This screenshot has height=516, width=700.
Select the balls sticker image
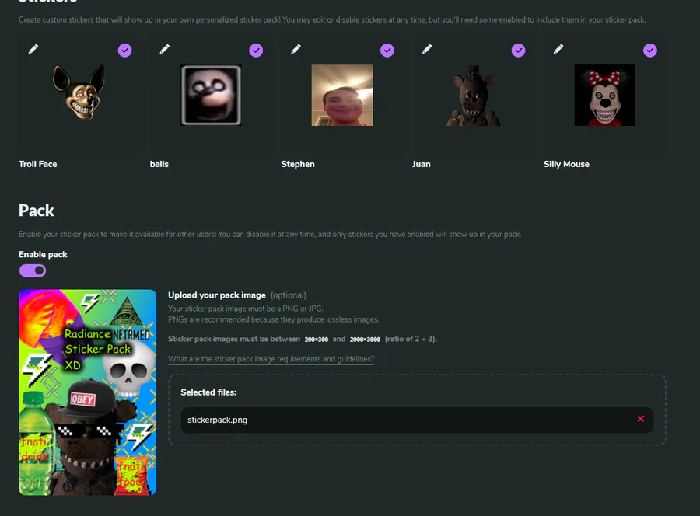click(x=211, y=95)
